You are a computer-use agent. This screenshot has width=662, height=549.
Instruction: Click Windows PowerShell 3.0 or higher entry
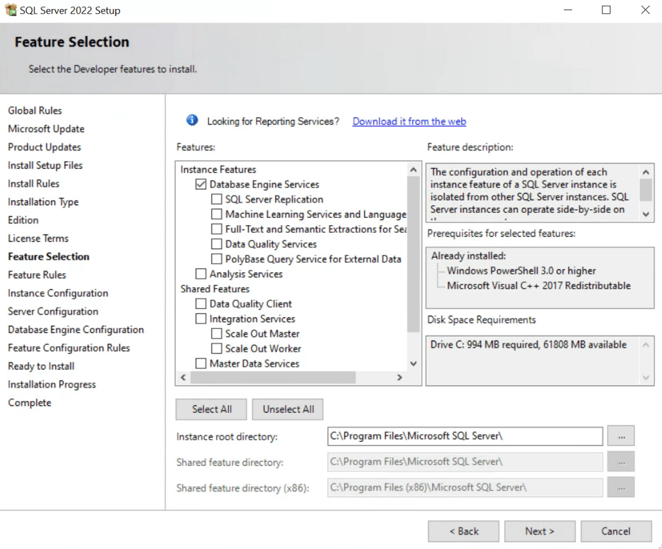(x=521, y=271)
